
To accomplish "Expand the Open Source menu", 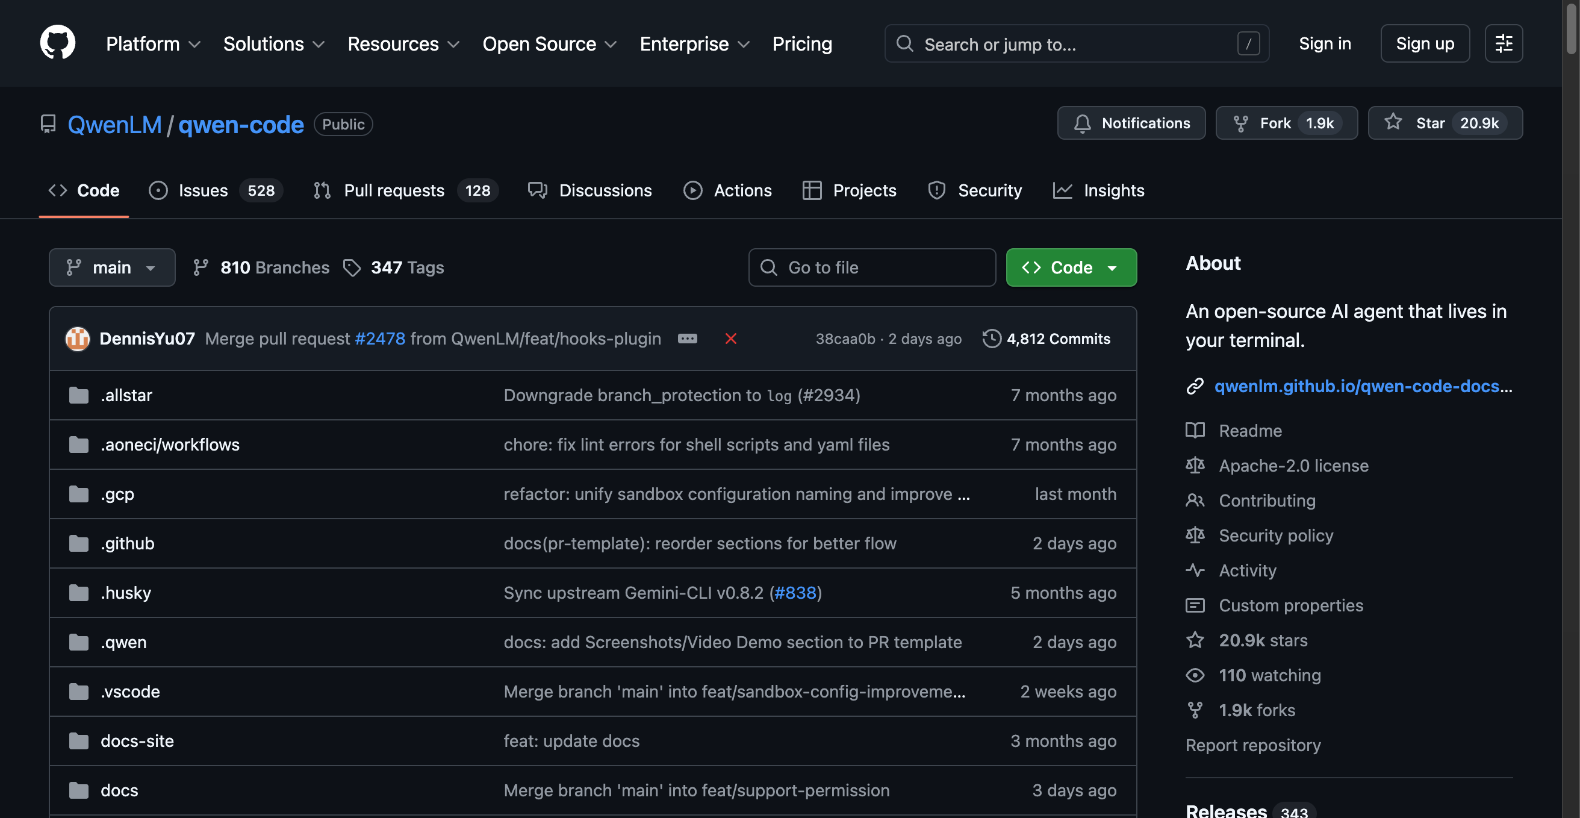I will [x=550, y=43].
